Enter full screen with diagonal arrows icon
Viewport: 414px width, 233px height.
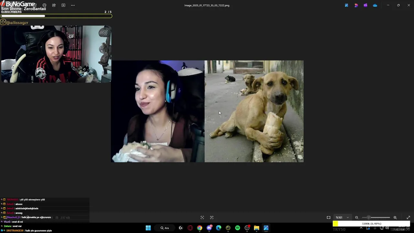pos(408,217)
